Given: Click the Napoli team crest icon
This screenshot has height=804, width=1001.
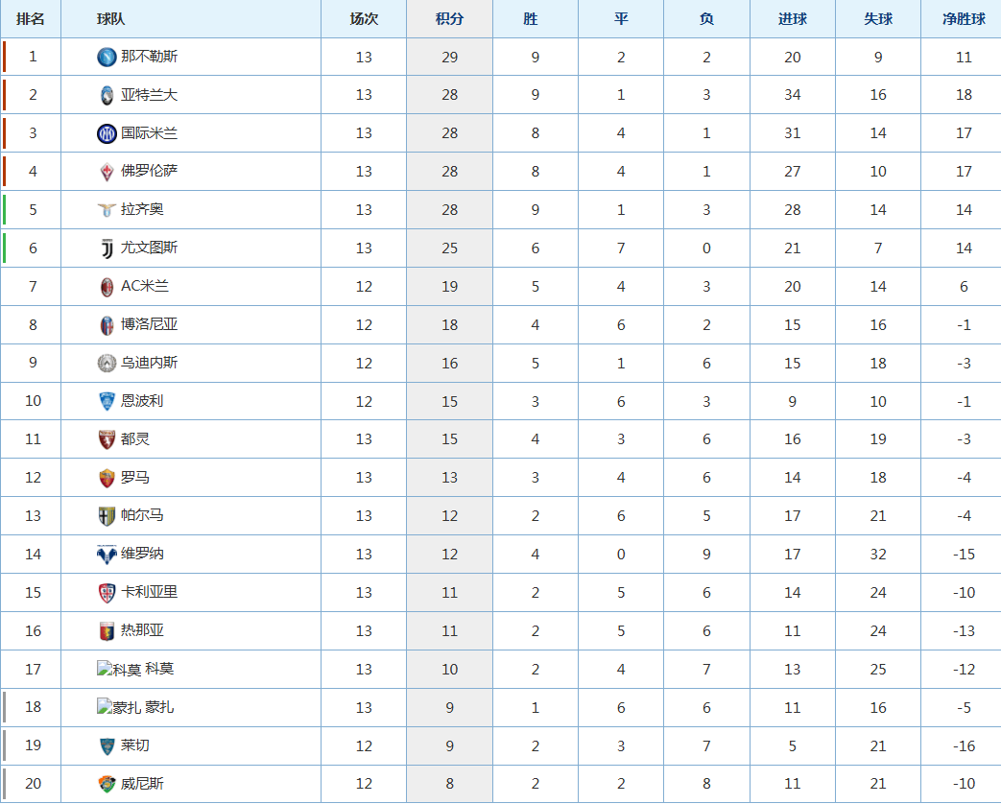Looking at the screenshot, I should [107, 57].
